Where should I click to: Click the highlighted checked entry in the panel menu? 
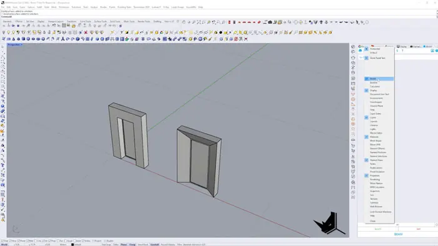[379, 79]
